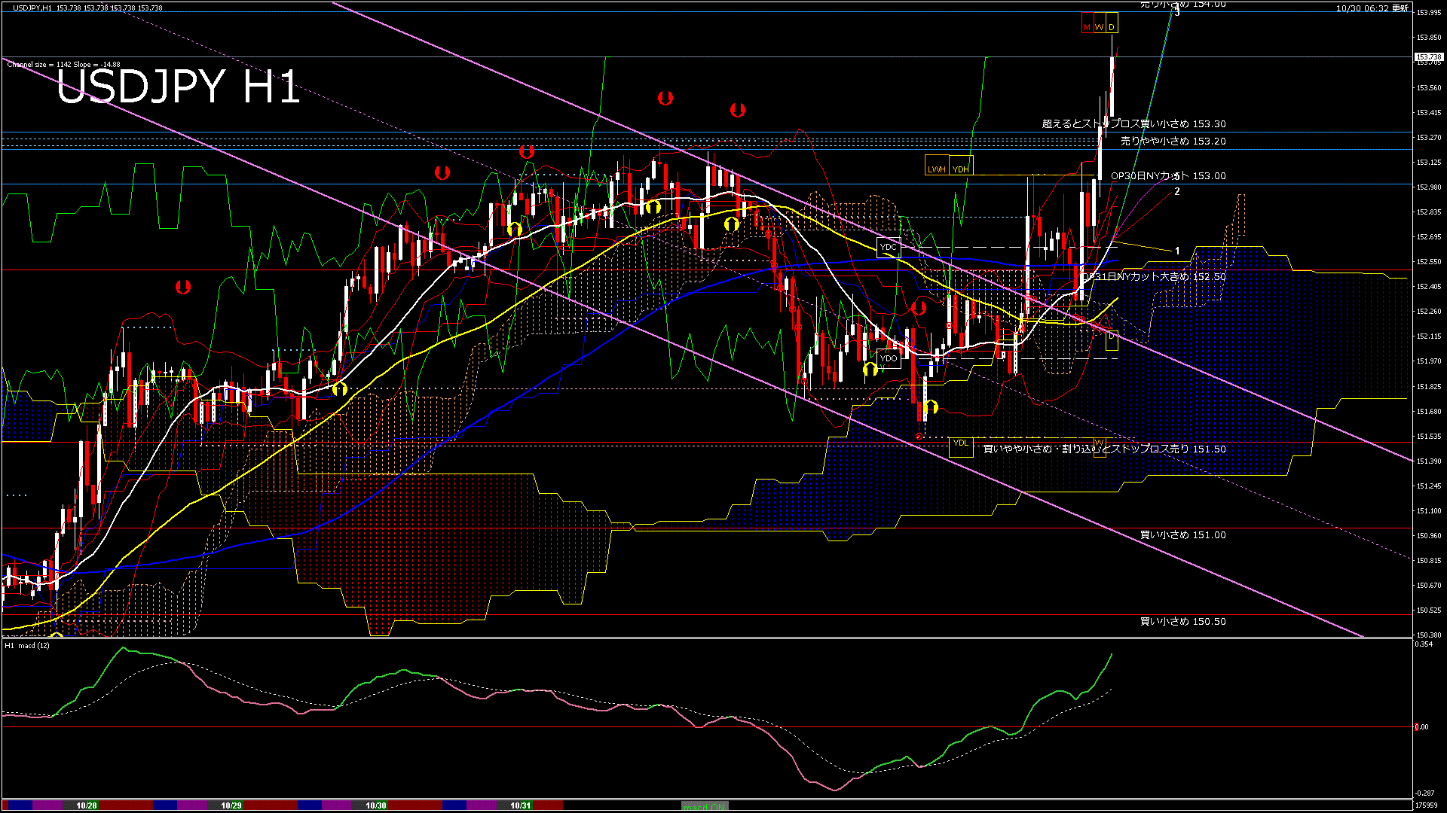Click the USDJPY H1 chart title
The image size is (1447, 813).
179,87
